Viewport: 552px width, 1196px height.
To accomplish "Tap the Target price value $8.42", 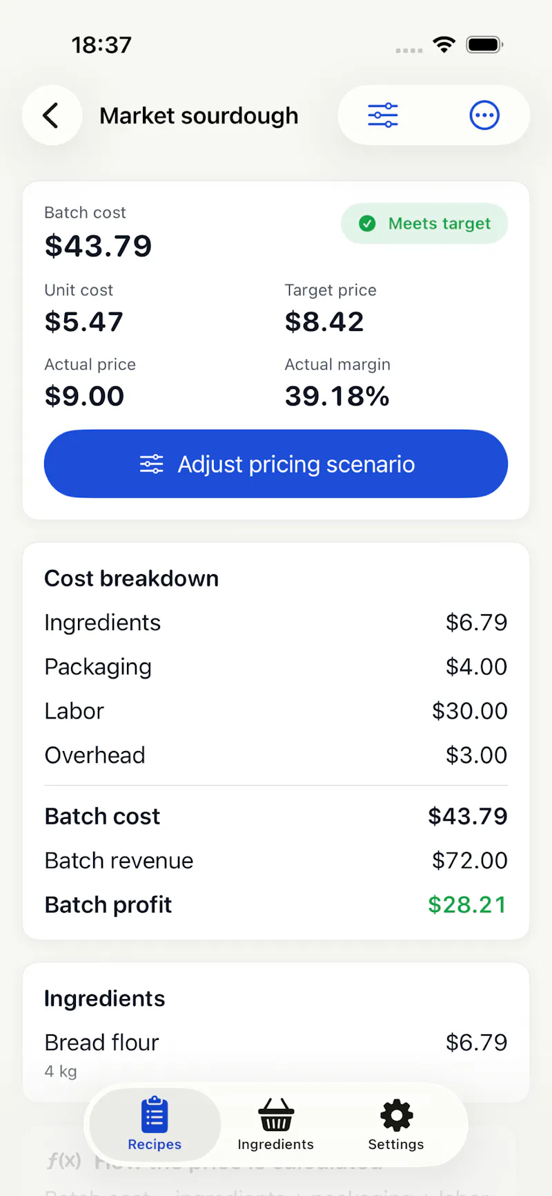I will [324, 321].
